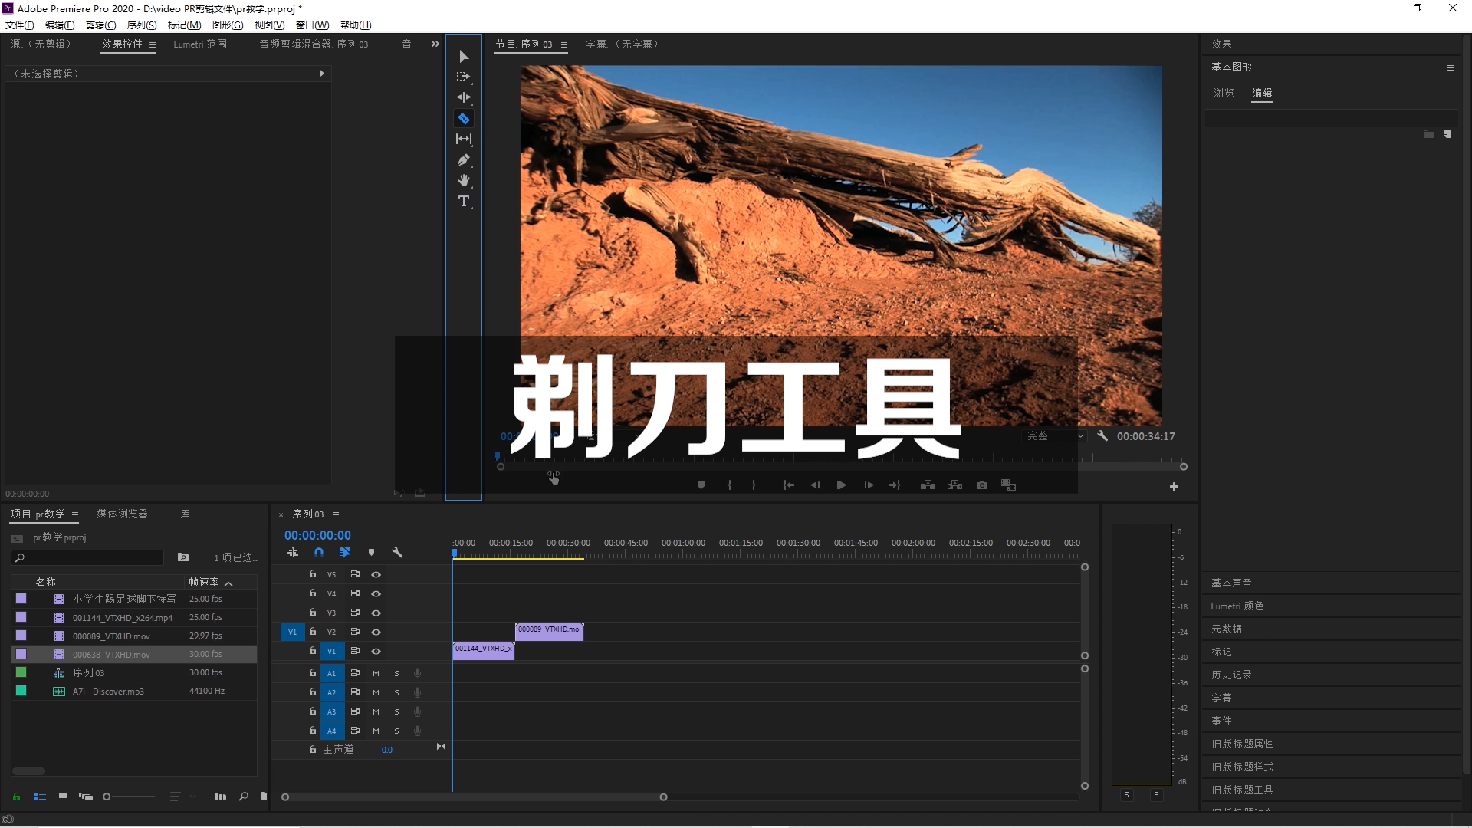Viewport: 1472px width, 828px height.
Task: Select the Track Select Forward tool
Action: [x=464, y=77]
